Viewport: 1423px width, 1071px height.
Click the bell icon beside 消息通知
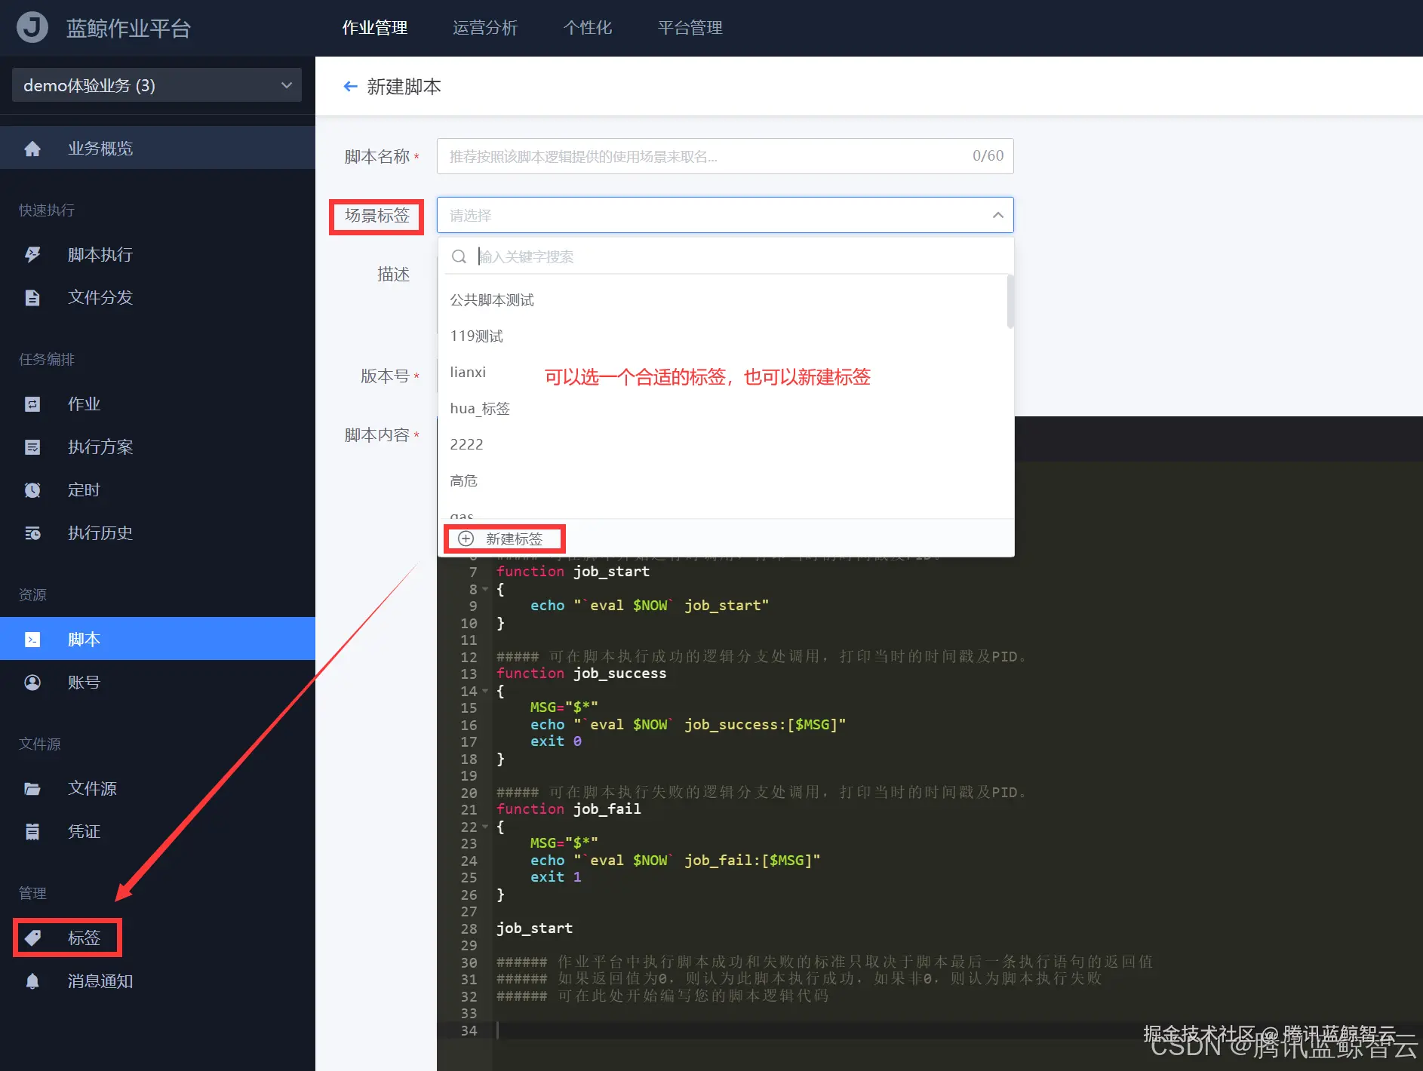[x=32, y=981]
